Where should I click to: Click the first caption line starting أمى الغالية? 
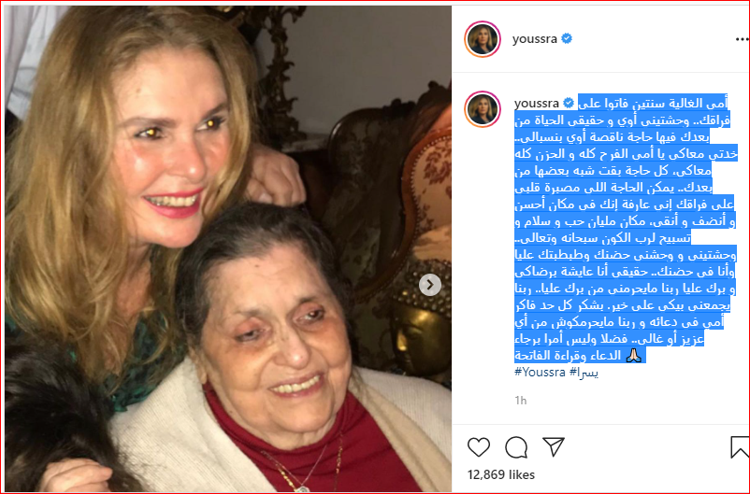pos(653,103)
